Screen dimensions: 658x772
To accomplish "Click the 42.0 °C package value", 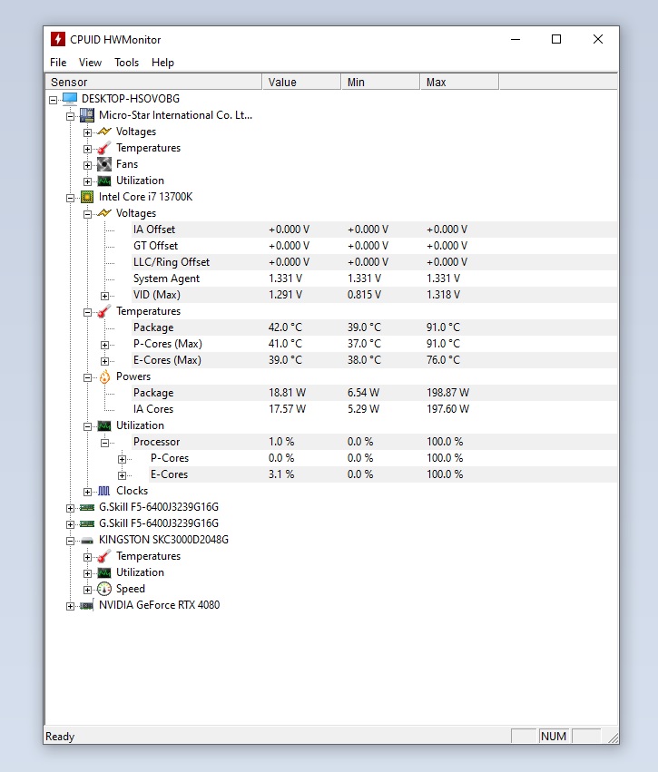I will [285, 327].
